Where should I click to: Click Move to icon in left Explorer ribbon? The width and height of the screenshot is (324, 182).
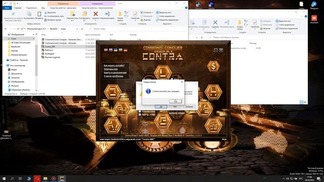72,14
